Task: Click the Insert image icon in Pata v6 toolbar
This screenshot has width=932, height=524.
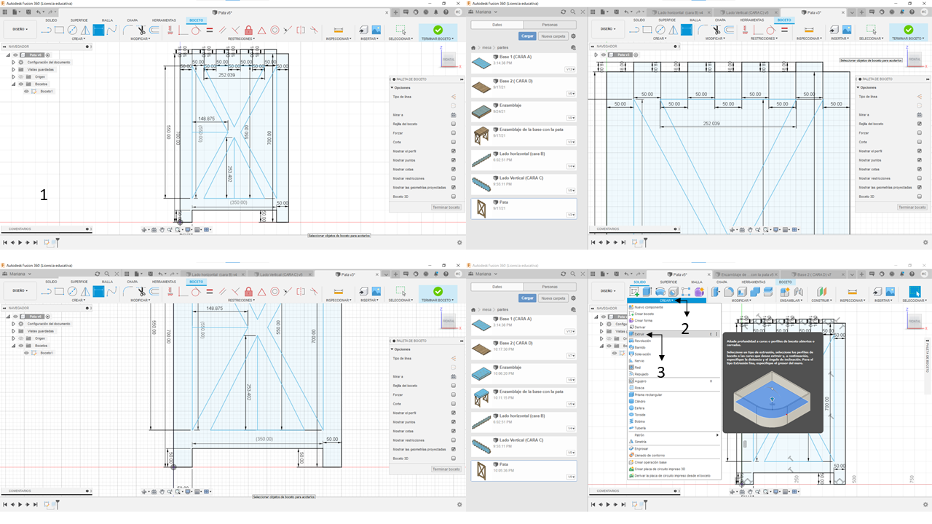Action: coord(376,30)
